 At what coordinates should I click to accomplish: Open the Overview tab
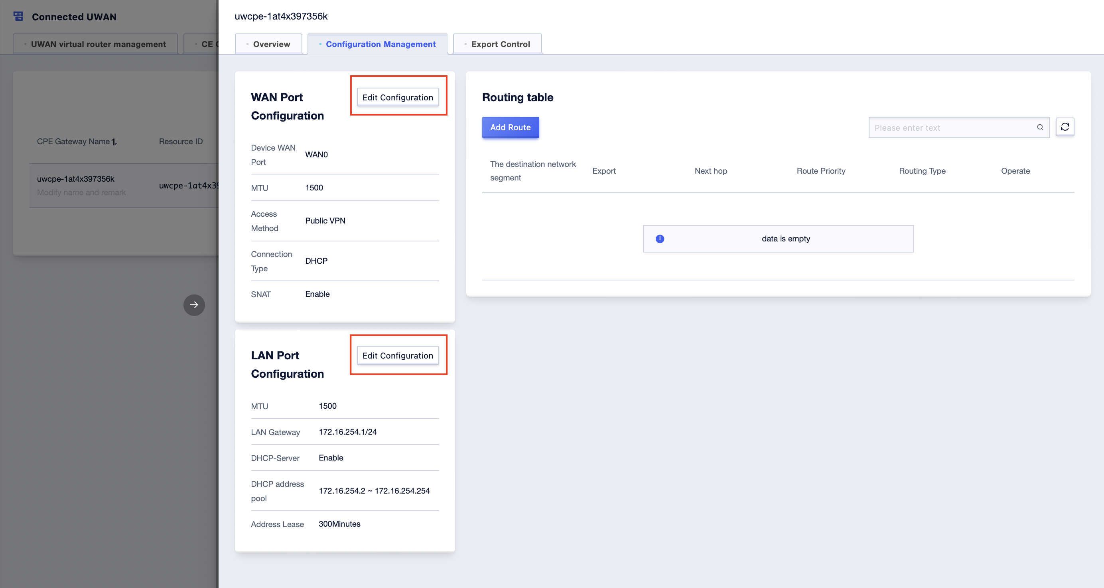[268, 44]
